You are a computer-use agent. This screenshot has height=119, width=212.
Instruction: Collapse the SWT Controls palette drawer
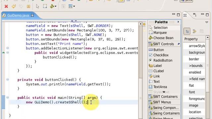click(163, 44)
